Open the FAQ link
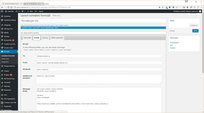 [x=171, y=45]
